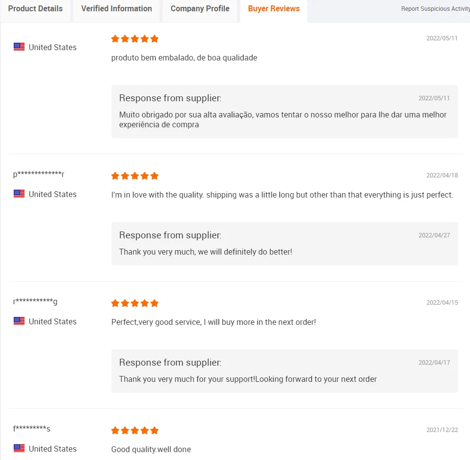Click five-star rating of 2022/05/11 review
The width and height of the screenshot is (470, 460).
click(135, 39)
